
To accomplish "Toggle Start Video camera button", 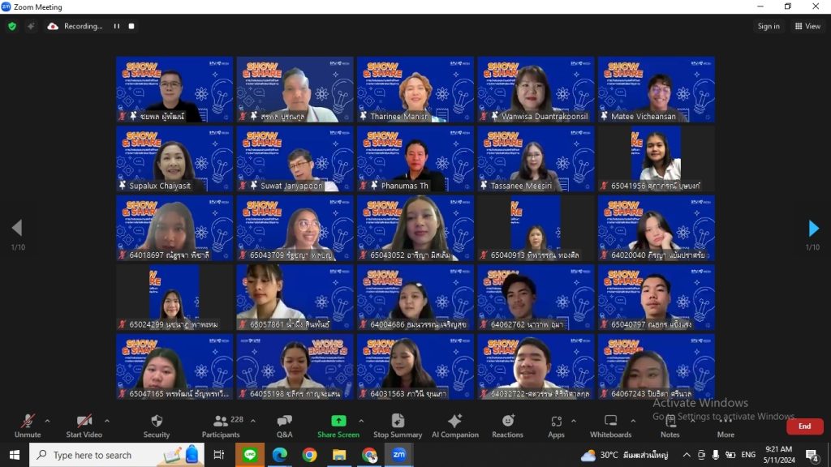I will pos(84,426).
